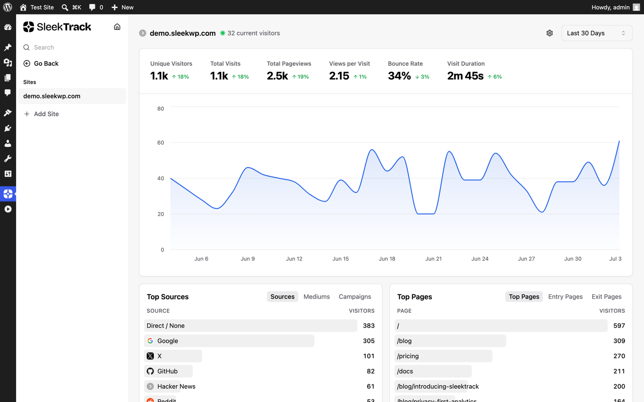The width and height of the screenshot is (644, 402).
Task: Select the Views per Visit metric
Action: click(x=349, y=71)
